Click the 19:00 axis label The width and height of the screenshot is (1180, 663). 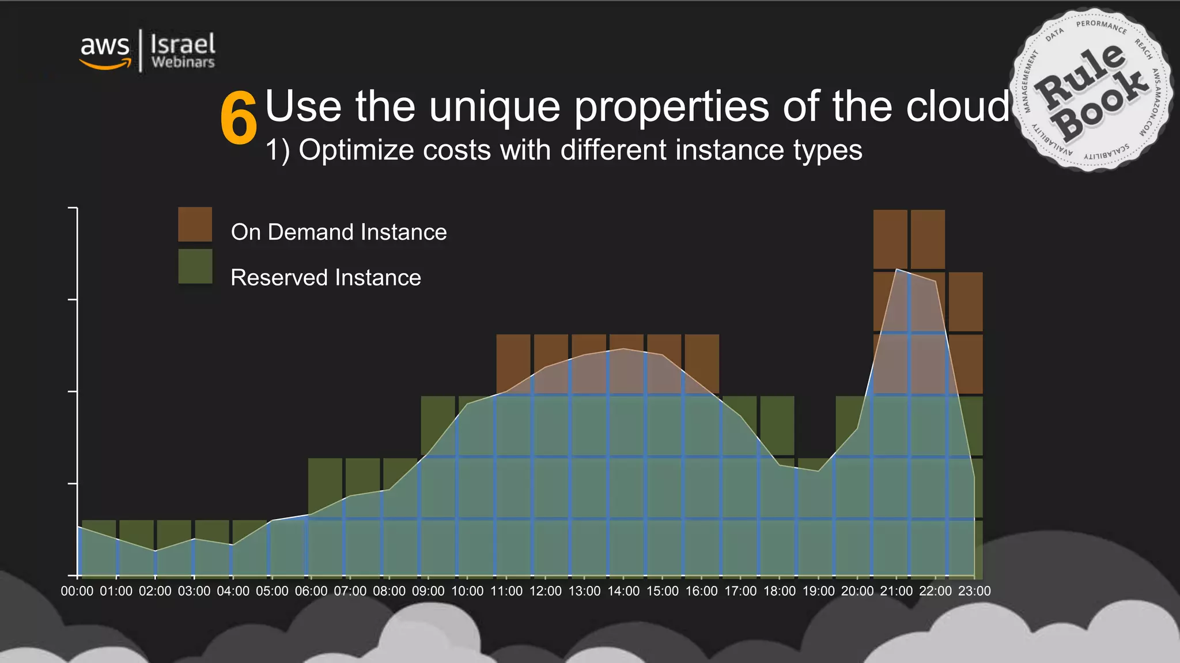[x=818, y=591]
